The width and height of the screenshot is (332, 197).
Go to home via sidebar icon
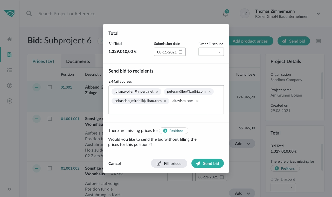coord(10,39)
